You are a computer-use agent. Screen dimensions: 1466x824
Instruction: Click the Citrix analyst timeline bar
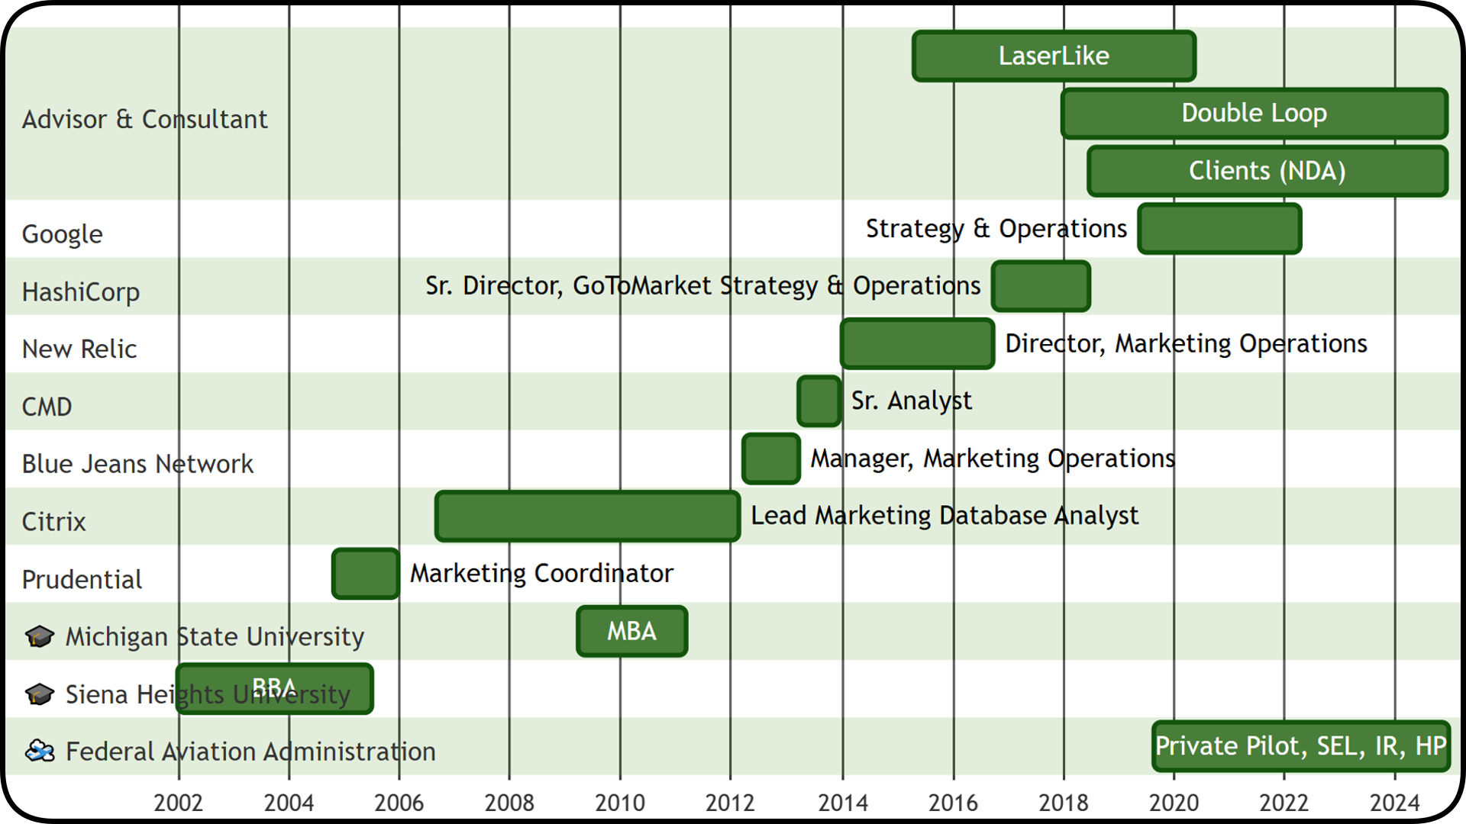click(587, 517)
